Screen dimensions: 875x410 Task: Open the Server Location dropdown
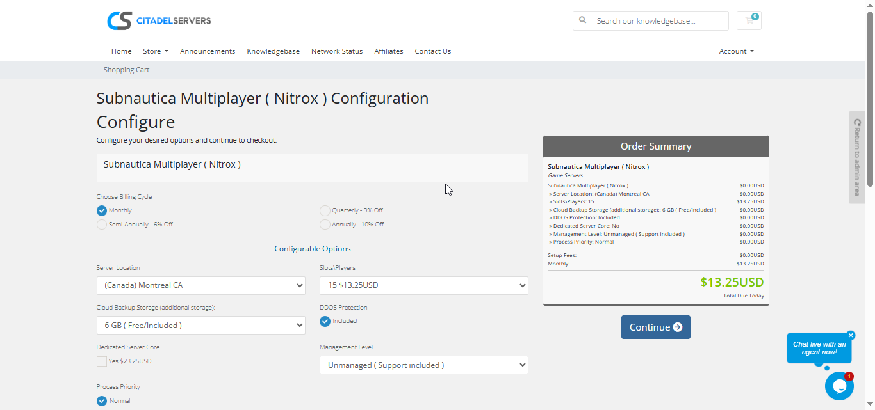[200, 285]
